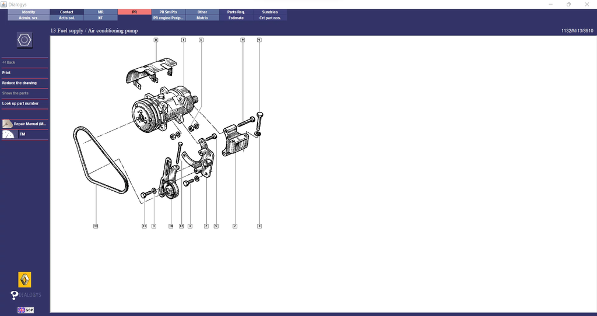The height and width of the screenshot is (316, 597).
Task: Go to the Estimate tab
Action: [x=236, y=18]
